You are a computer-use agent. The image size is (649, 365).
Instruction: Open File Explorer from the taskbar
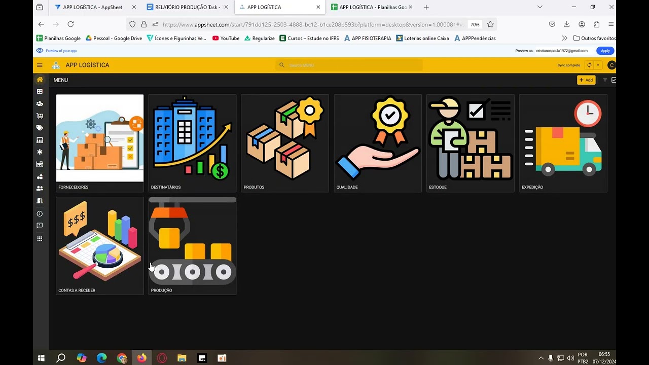182,358
